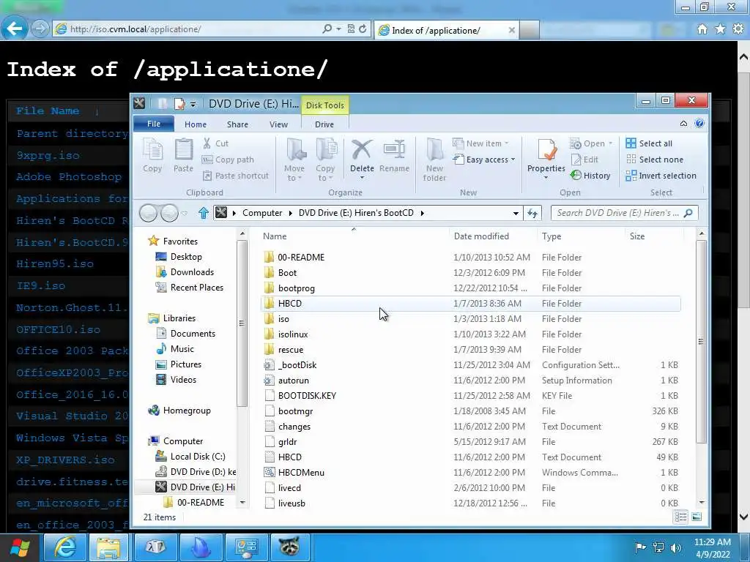Screen dimensions: 750x562
Task: Open the Properties dropdown arrow
Action: click(x=546, y=178)
